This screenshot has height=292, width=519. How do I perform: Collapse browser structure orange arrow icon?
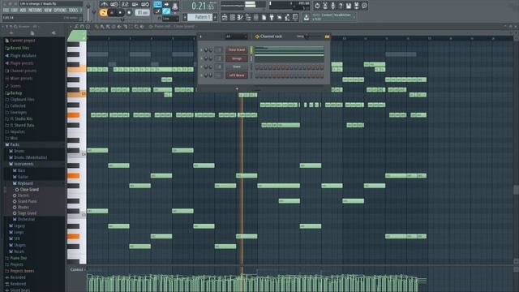tap(11, 33)
